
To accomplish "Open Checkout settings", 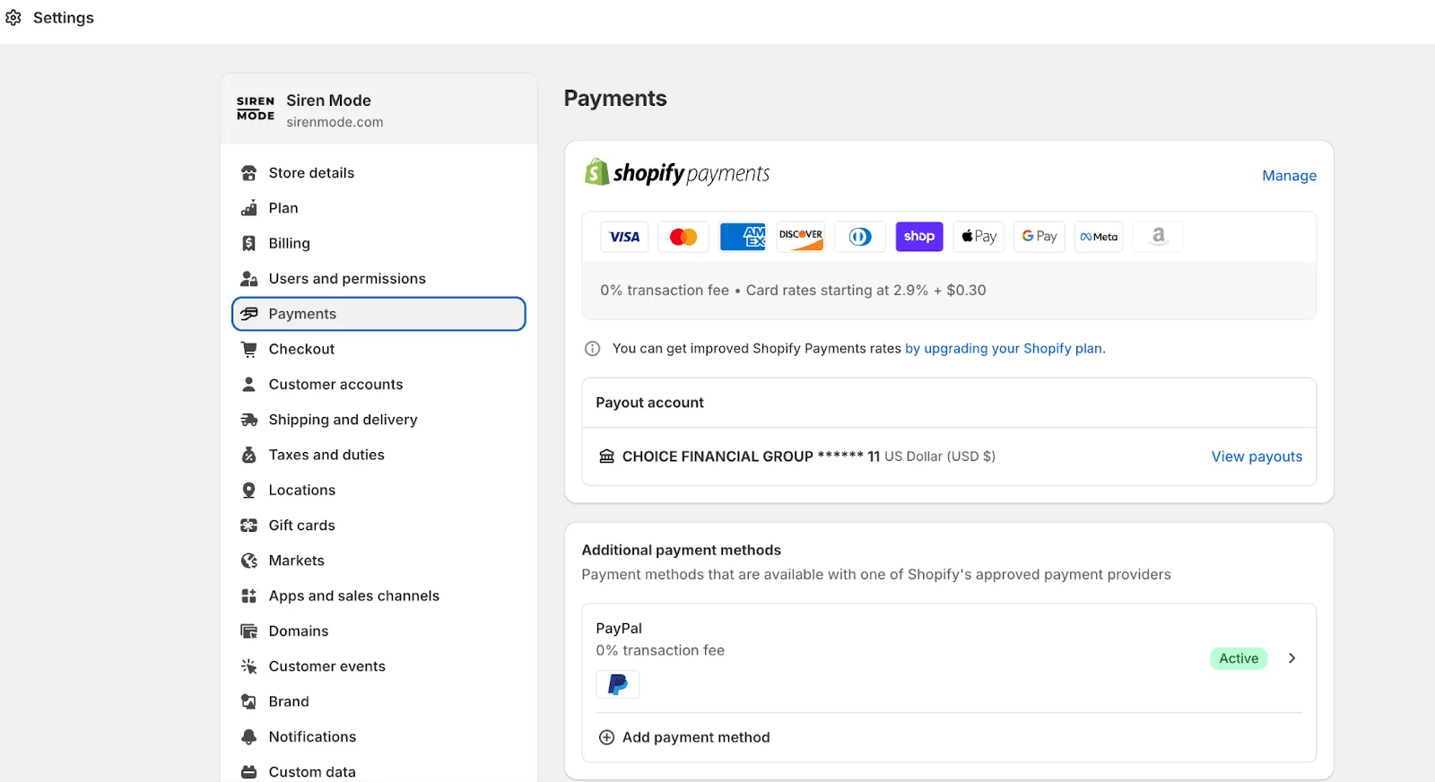I will [378, 349].
